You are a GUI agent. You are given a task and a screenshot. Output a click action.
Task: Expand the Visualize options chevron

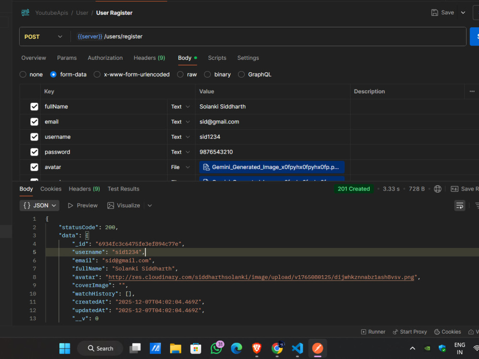(149, 205)
